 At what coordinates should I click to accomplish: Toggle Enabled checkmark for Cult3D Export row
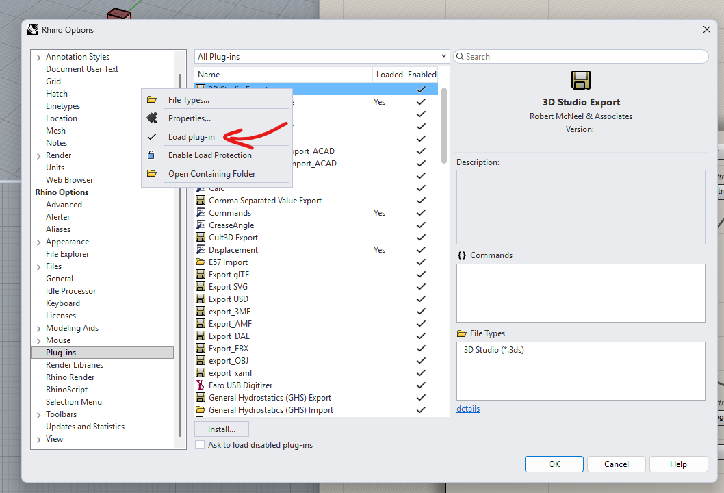tap(421, 238)
